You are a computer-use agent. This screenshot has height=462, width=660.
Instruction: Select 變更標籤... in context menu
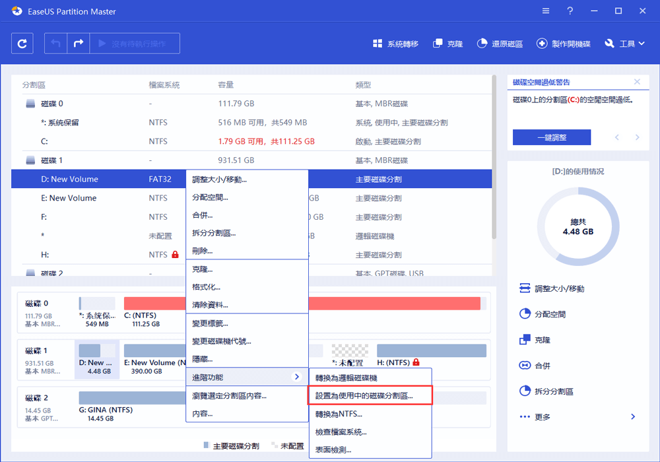click(x=247, y=323)
